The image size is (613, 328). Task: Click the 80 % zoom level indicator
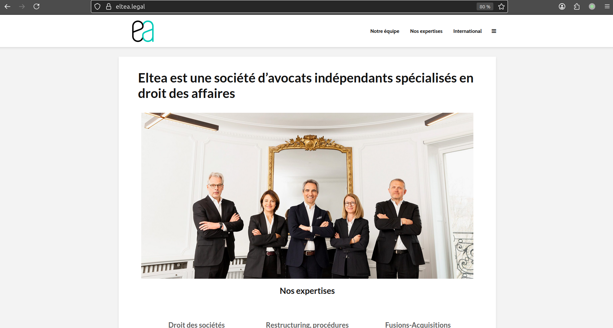tap(485, 7)
